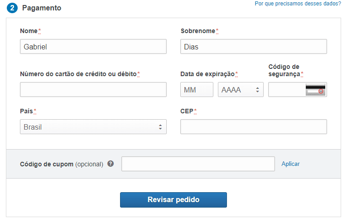347x223 pixels.
Task: Click the País dropdown arrows
Action: pos(160,127)
